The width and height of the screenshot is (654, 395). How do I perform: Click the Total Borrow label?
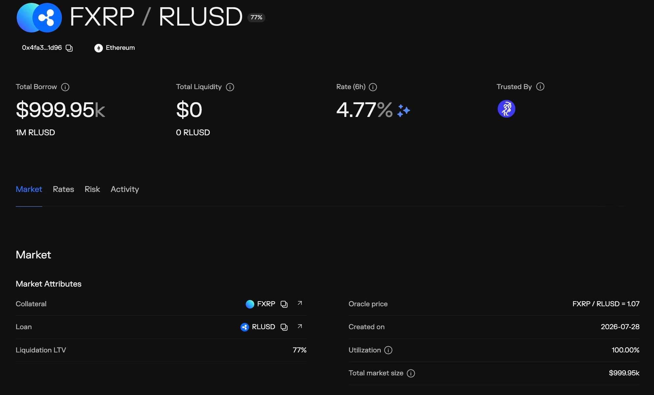[x=36, y=87]
